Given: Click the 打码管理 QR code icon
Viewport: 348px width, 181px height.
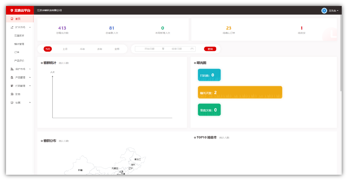Looking at the screenshot, I should click(12, 86).
